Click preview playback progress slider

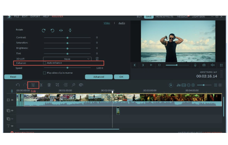click(177, 65)
